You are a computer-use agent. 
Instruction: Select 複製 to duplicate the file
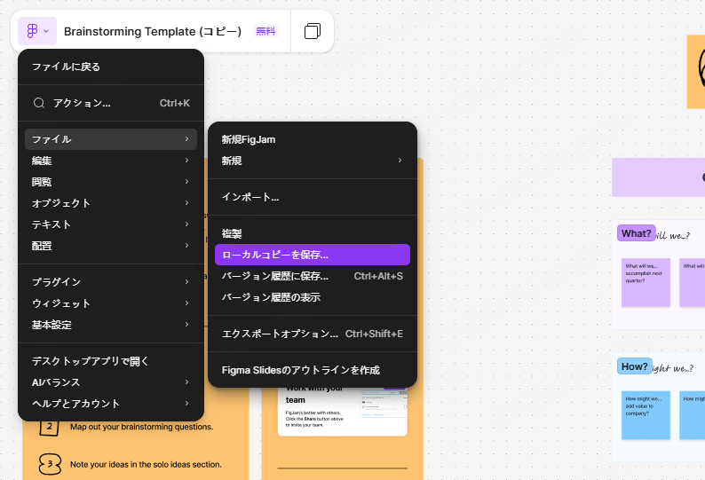click(x=313, y=233)
